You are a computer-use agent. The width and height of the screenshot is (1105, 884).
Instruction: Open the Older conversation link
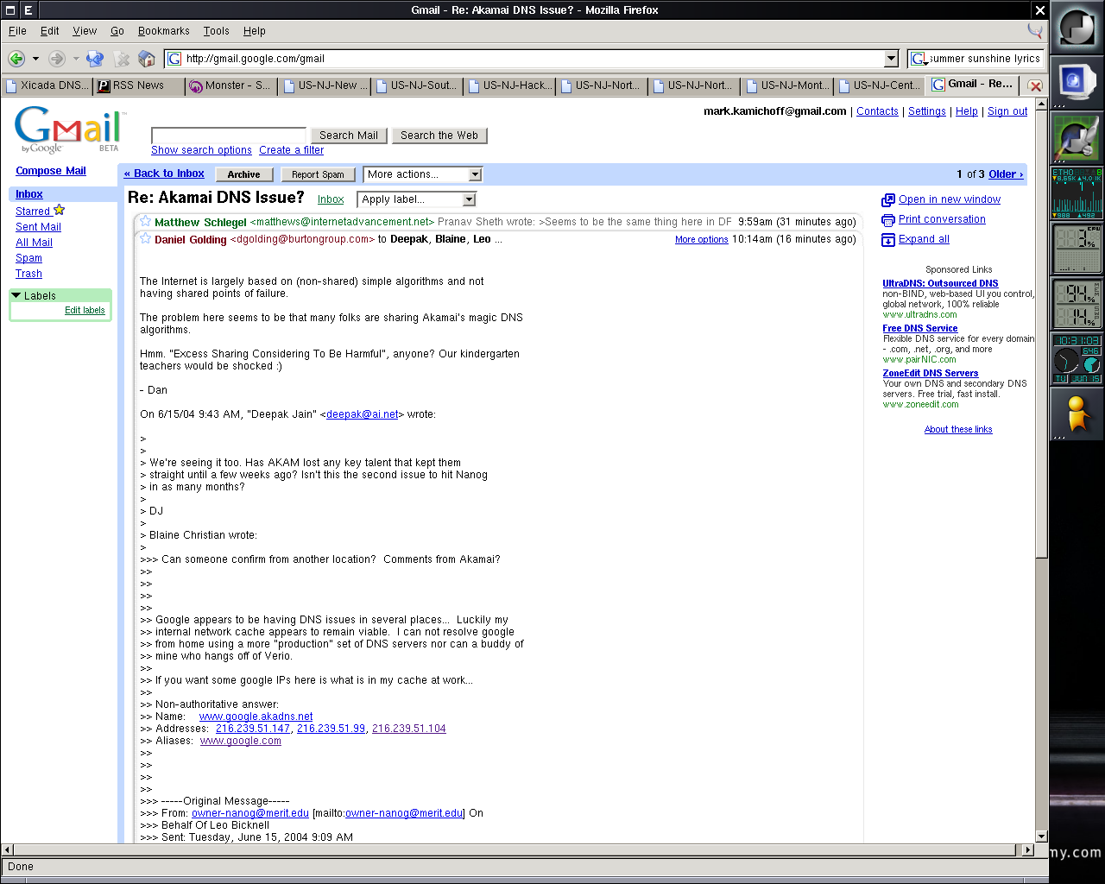click(1006, 174)
